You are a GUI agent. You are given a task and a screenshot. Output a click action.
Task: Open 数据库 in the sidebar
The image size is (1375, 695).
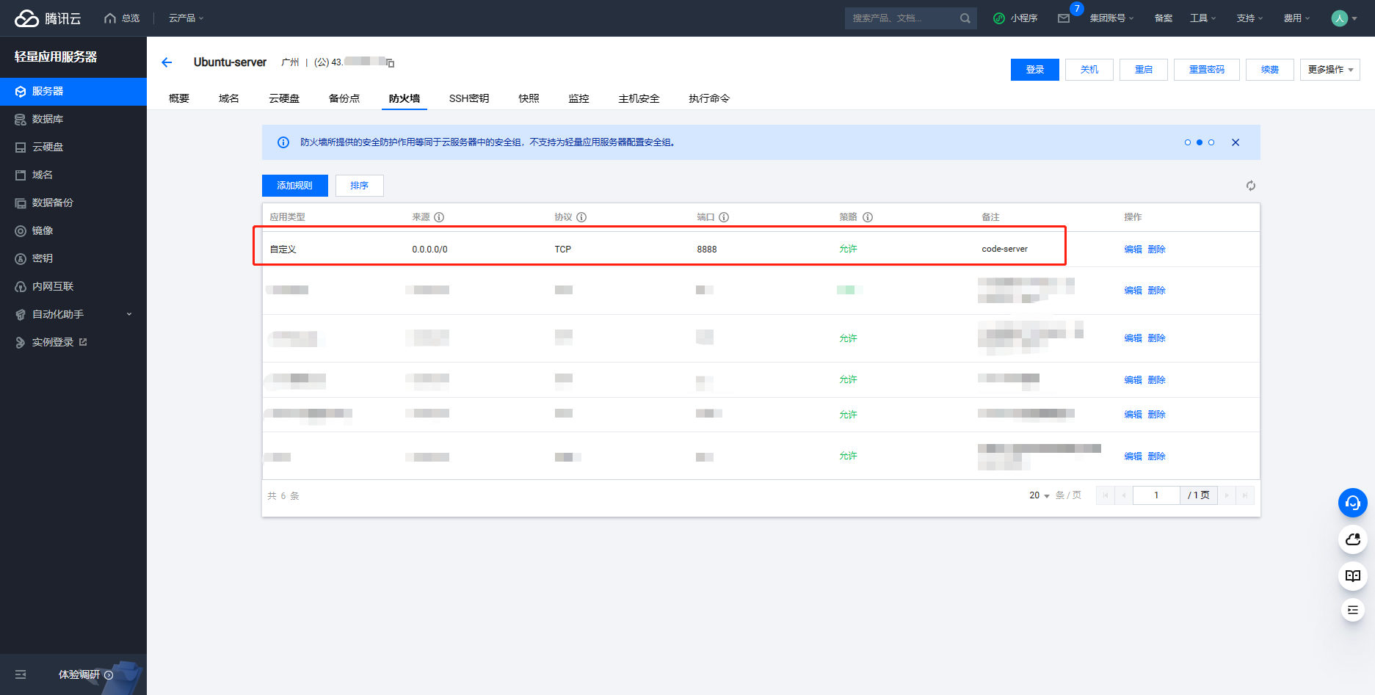(73, 119)
